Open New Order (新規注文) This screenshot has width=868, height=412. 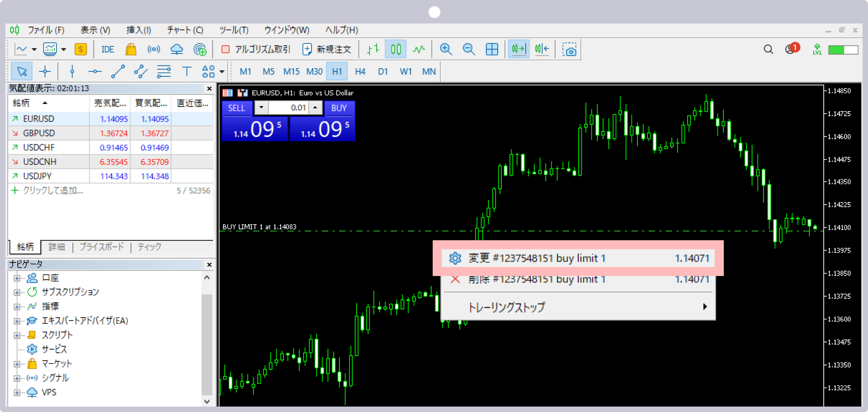[326, 49]
